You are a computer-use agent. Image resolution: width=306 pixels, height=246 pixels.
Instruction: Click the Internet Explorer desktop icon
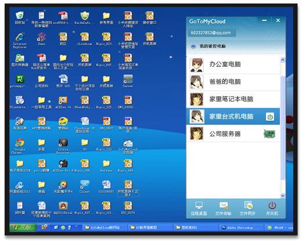pos(20,41)
